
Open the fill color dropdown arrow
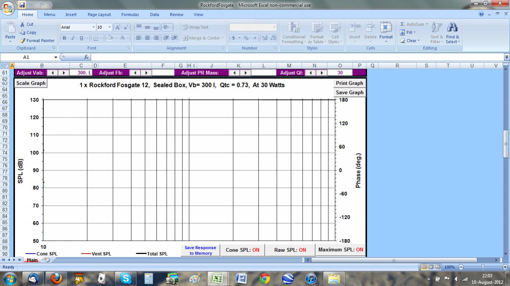(115, 38)
